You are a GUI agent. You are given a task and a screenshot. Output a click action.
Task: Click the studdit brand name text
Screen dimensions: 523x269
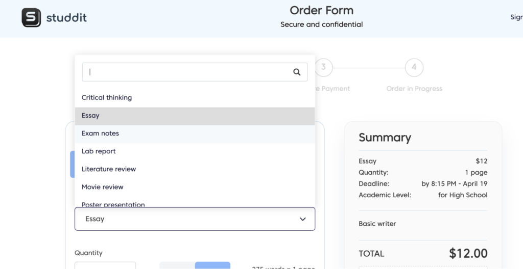pos(66,17)
